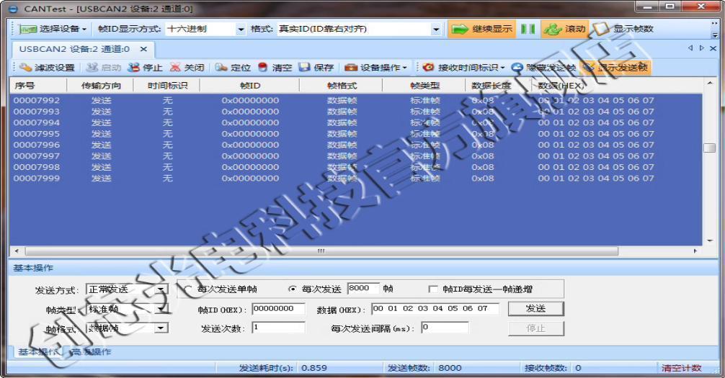Enable 帧ID每发送一帧递增 checkbox
The width and height of the screenshot is (725, 378).
tap(433, 289)
